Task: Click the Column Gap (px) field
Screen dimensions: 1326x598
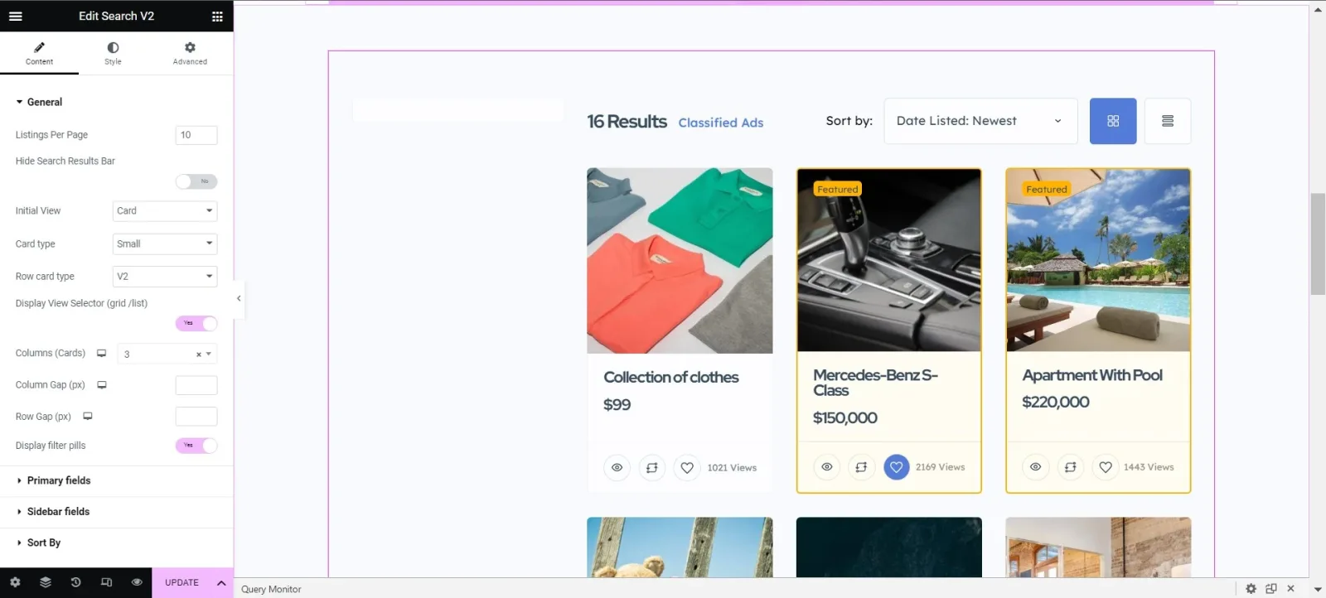Action: tap(196, 385)
